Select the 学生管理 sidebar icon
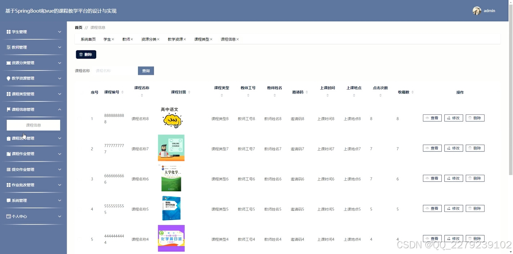This screenshot has width=513, height=254. (x=9, y=32)
